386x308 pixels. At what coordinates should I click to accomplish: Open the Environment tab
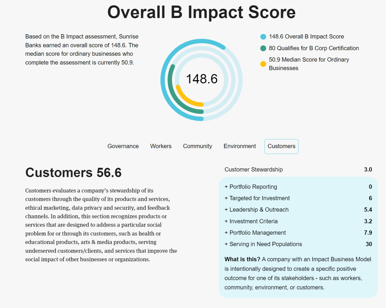pos(240,146)
